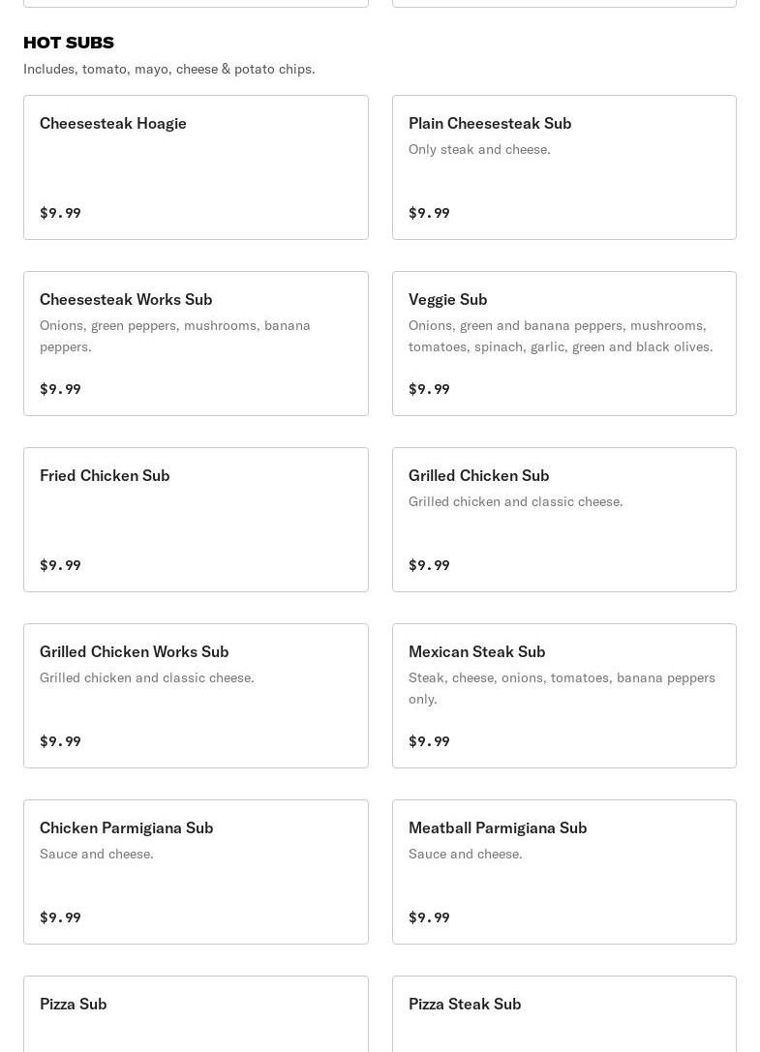Click the Cheesesteak Works Sub toppings description
The height and width of the screenshot is (1052, 760).
(175, 336)
